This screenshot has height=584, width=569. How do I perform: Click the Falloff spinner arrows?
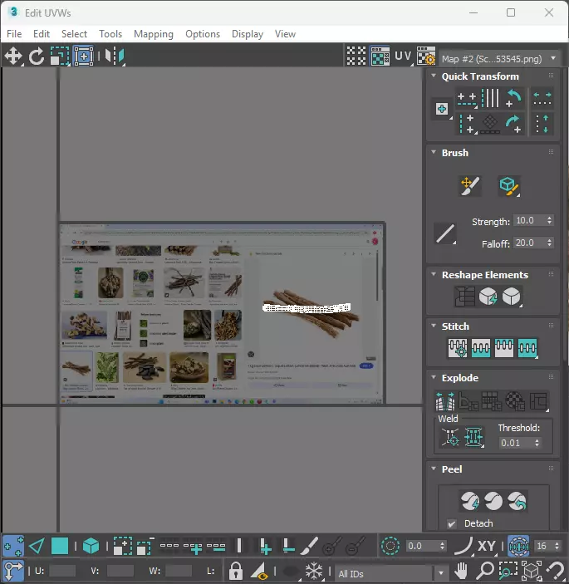(x=549, y=243)
